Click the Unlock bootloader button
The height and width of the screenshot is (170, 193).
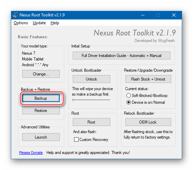pyautogui.click(x=92, y=79)
